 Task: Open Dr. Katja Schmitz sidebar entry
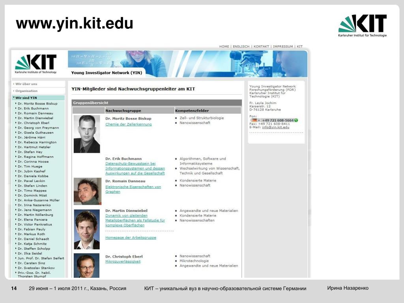32,244
